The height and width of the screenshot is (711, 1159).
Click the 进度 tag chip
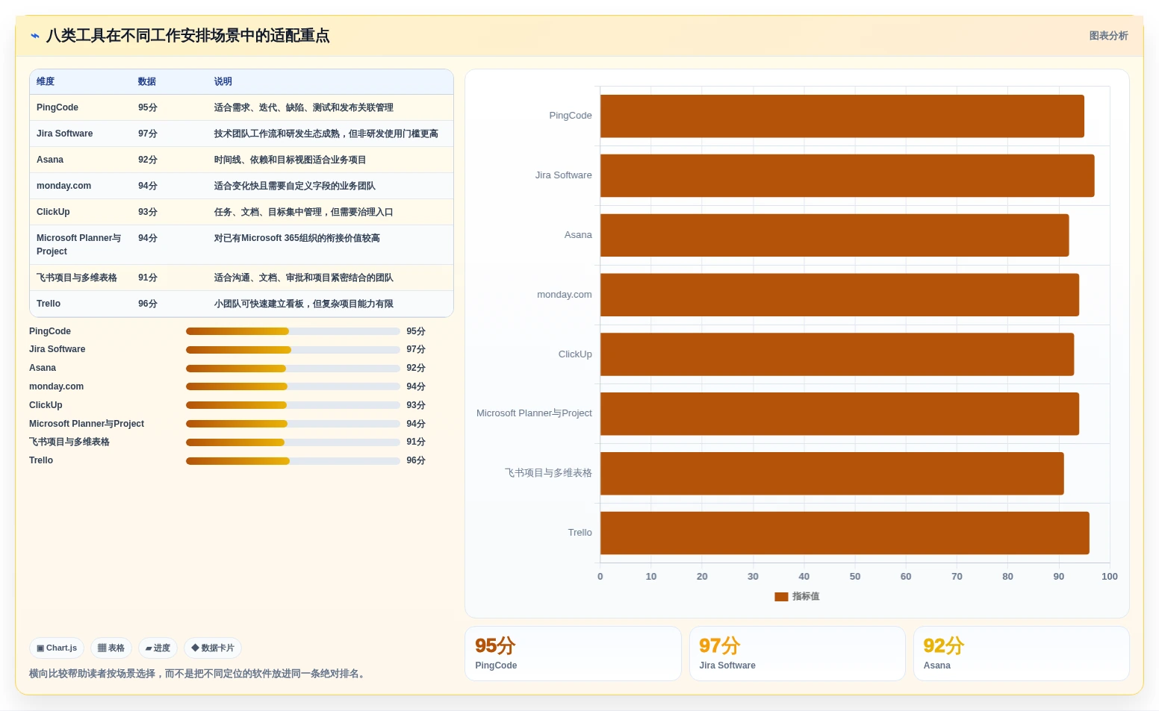tap(158, 648)
